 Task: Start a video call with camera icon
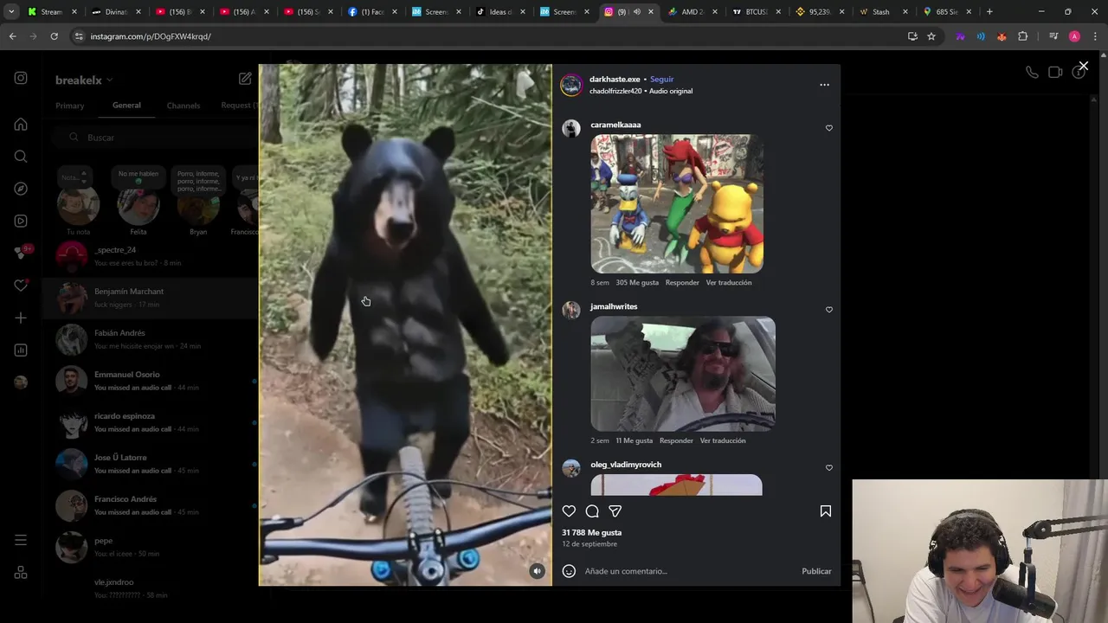point(1055,73)
